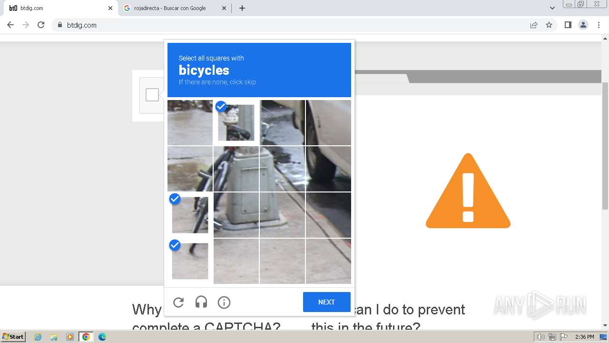Image resolution: width=609 pixels, height=343 pixels.
Task: Open the Chrome three-dot menu
Action: (x=599, y=25)
